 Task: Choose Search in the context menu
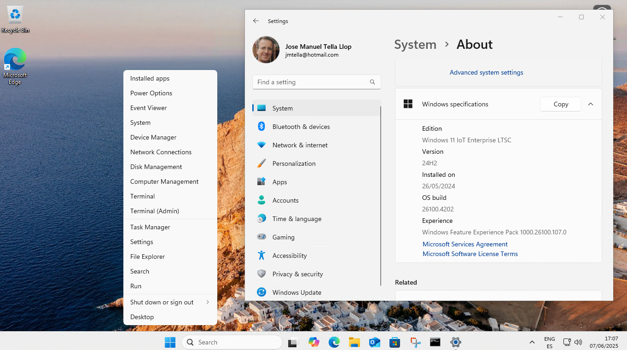(x=170, y=271)
